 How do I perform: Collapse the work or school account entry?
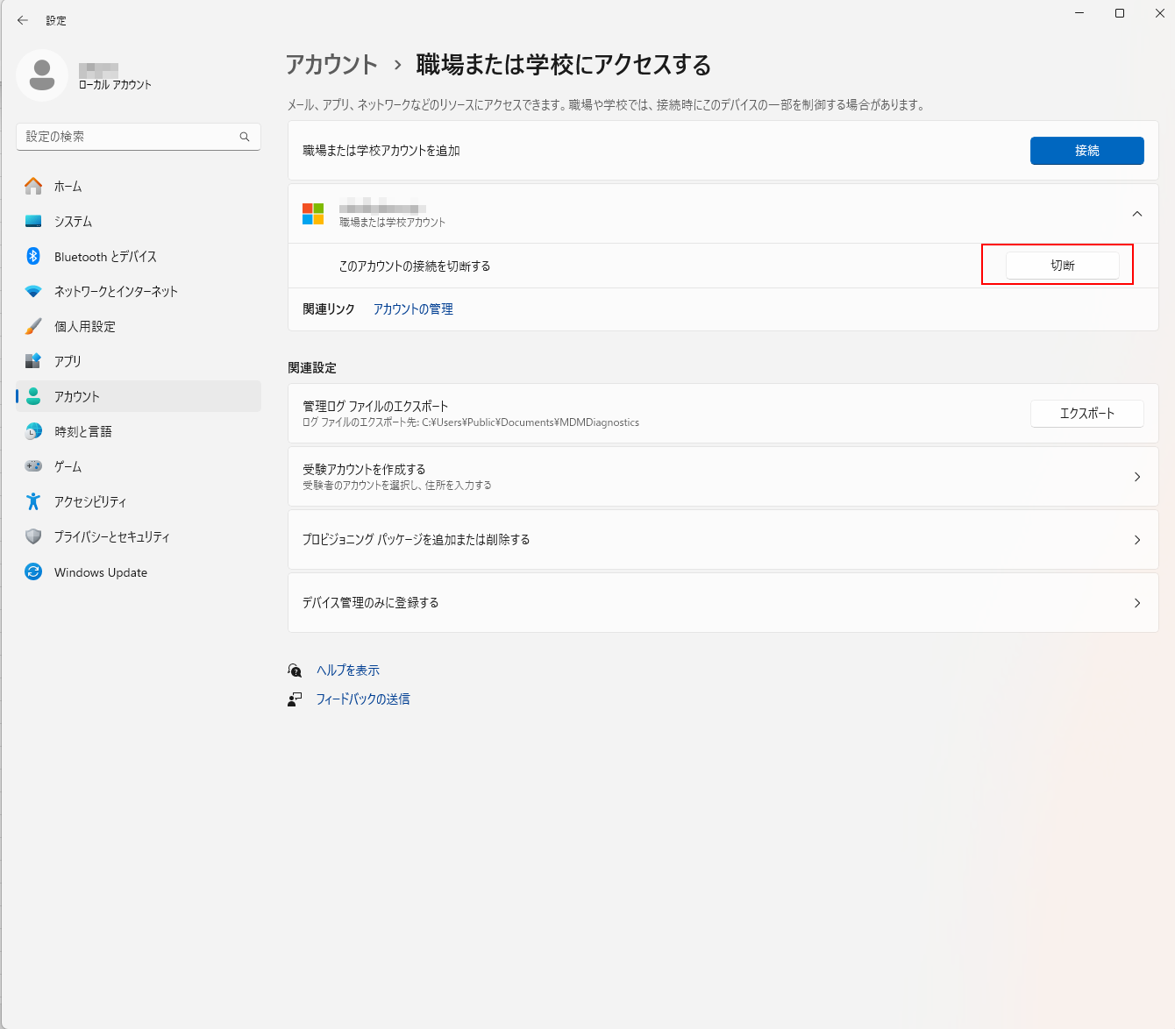pyautogui.click(x=1136, y=214)
